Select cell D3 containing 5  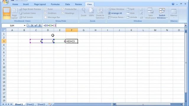(48, 41)
